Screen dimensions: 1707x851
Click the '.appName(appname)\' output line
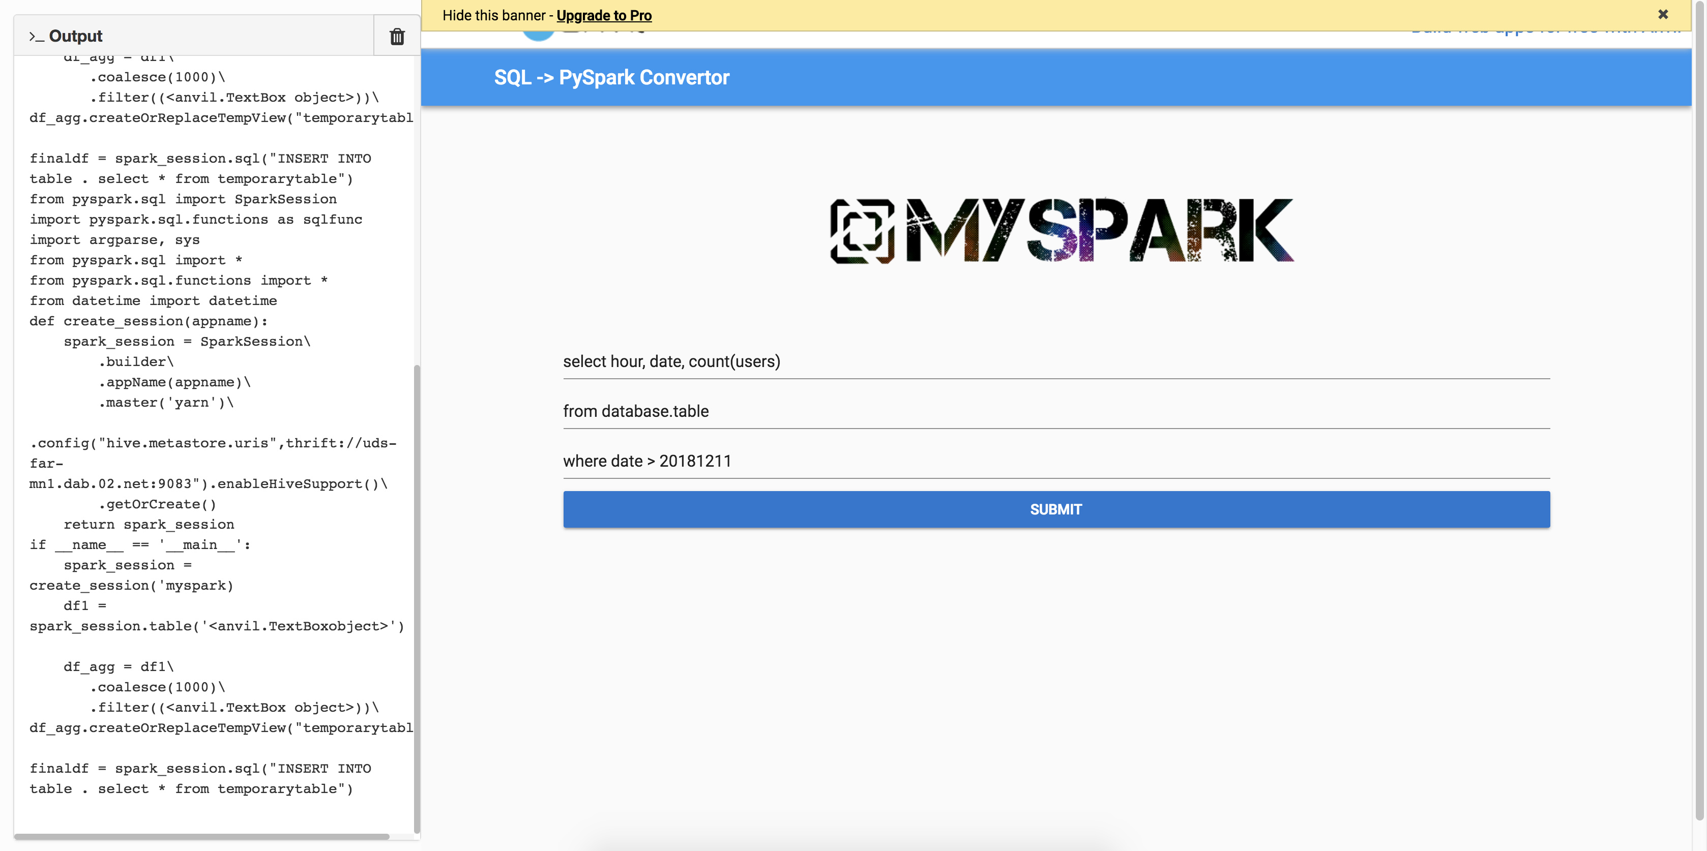175,382
